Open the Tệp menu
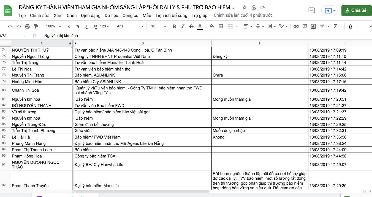 pyautogui.click(x=22, y=16)
